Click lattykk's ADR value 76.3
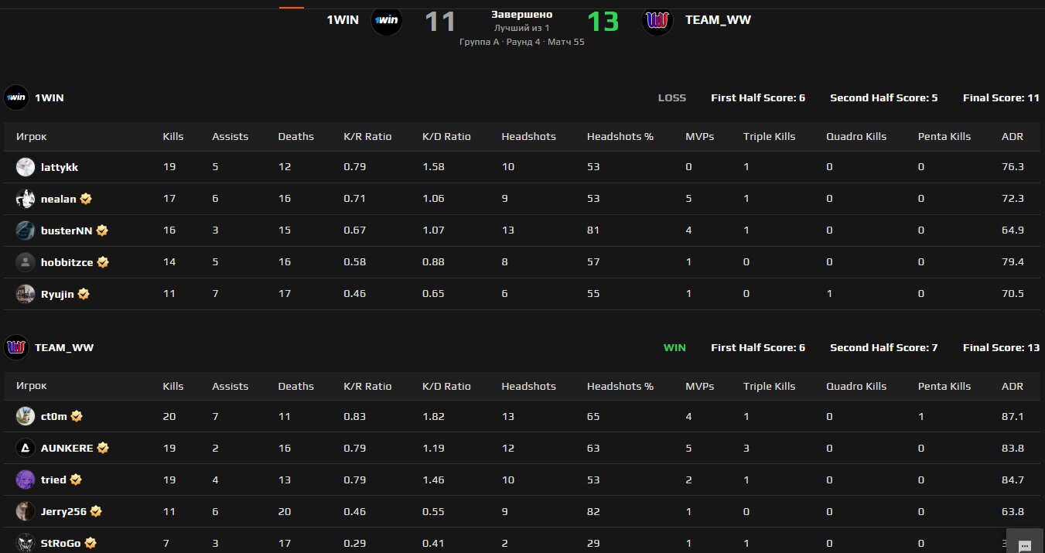 [1013, 167]
